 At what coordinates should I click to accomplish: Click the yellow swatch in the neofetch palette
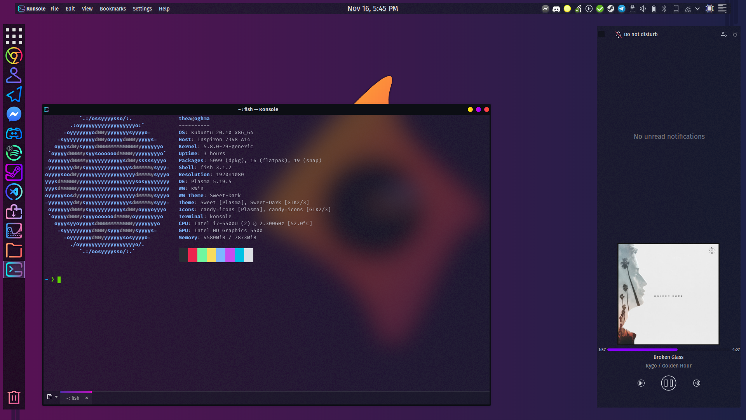pyautogui.click(x=211, y=255)
